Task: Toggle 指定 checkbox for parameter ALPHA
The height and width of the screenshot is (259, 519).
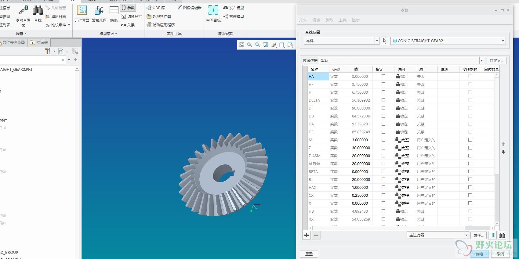Action: tap(383, 164)
